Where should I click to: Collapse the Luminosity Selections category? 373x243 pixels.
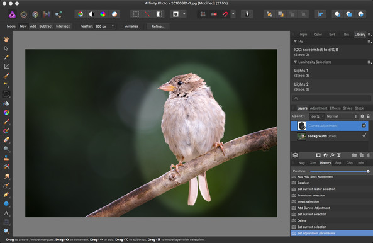295,62
